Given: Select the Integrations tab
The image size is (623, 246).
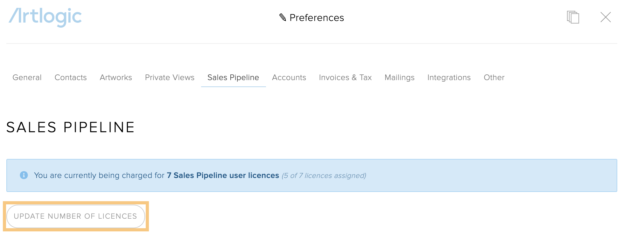Looking at the screenshot, I should [x=449, y=78].
